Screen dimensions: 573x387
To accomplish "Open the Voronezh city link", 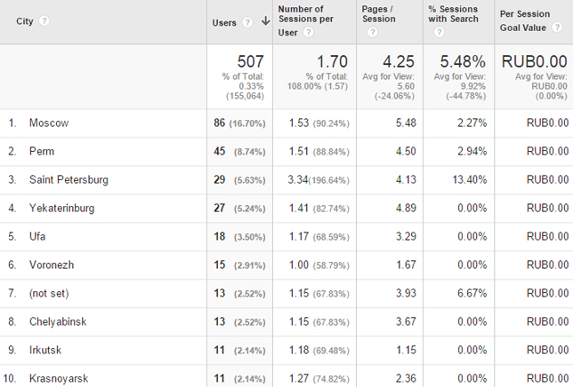I will click(x=52, y=265).
